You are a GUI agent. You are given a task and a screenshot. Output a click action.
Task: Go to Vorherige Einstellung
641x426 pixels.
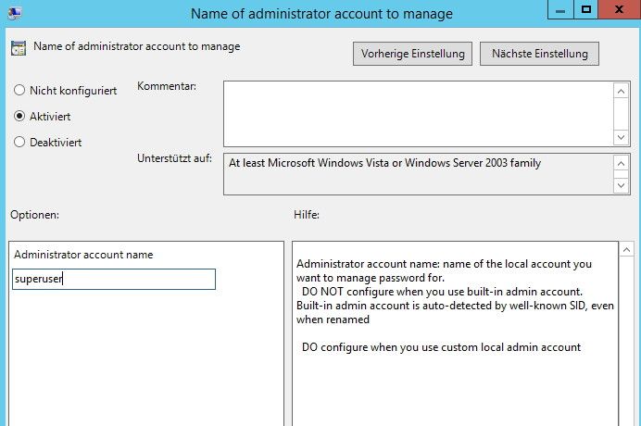point(412,54)
